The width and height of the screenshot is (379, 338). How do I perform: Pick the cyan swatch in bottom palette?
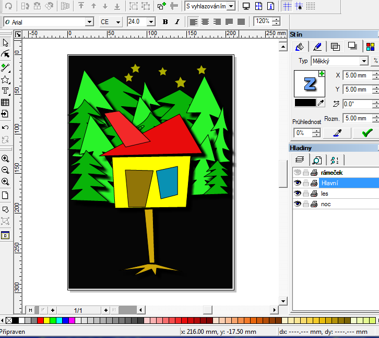point(59,321)
